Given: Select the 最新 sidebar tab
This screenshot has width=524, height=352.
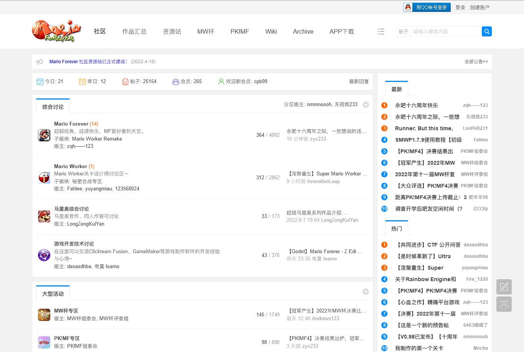Looking at the screenshot, I should click(397, 89).
